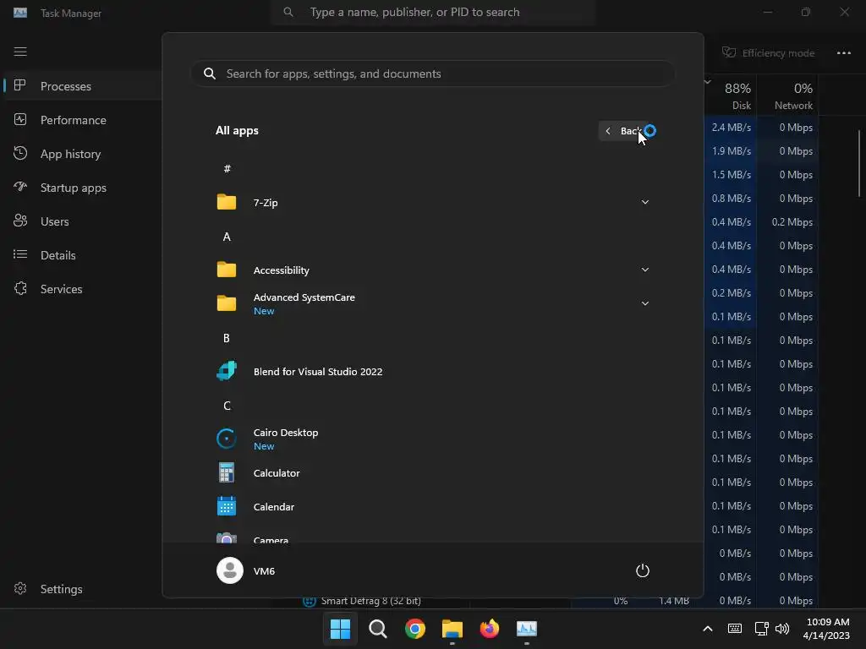This screenshot has width=866, height=649.
Task: Open App history in Task Manager
Action: (83, 154)
